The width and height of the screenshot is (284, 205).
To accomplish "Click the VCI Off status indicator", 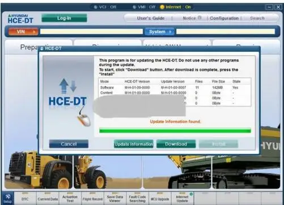I will (x=105, y=7).
